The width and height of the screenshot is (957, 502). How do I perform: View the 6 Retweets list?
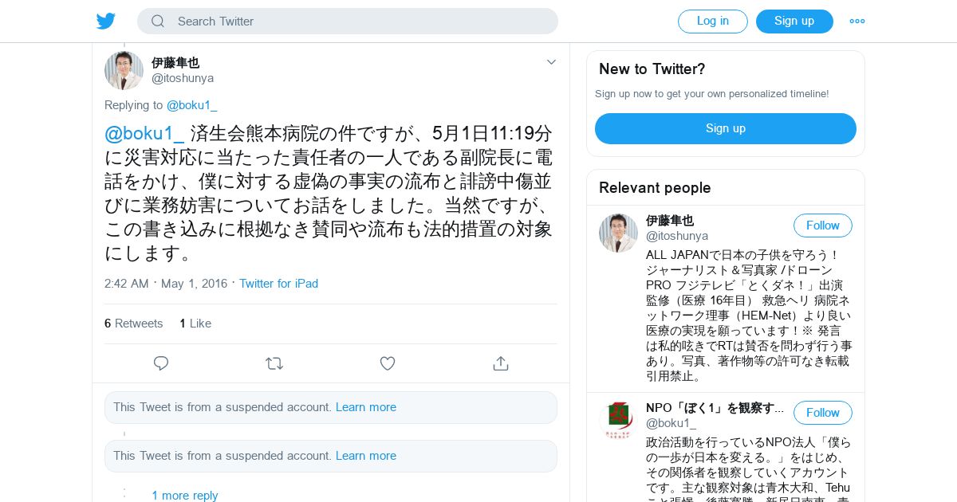[133, 324]
